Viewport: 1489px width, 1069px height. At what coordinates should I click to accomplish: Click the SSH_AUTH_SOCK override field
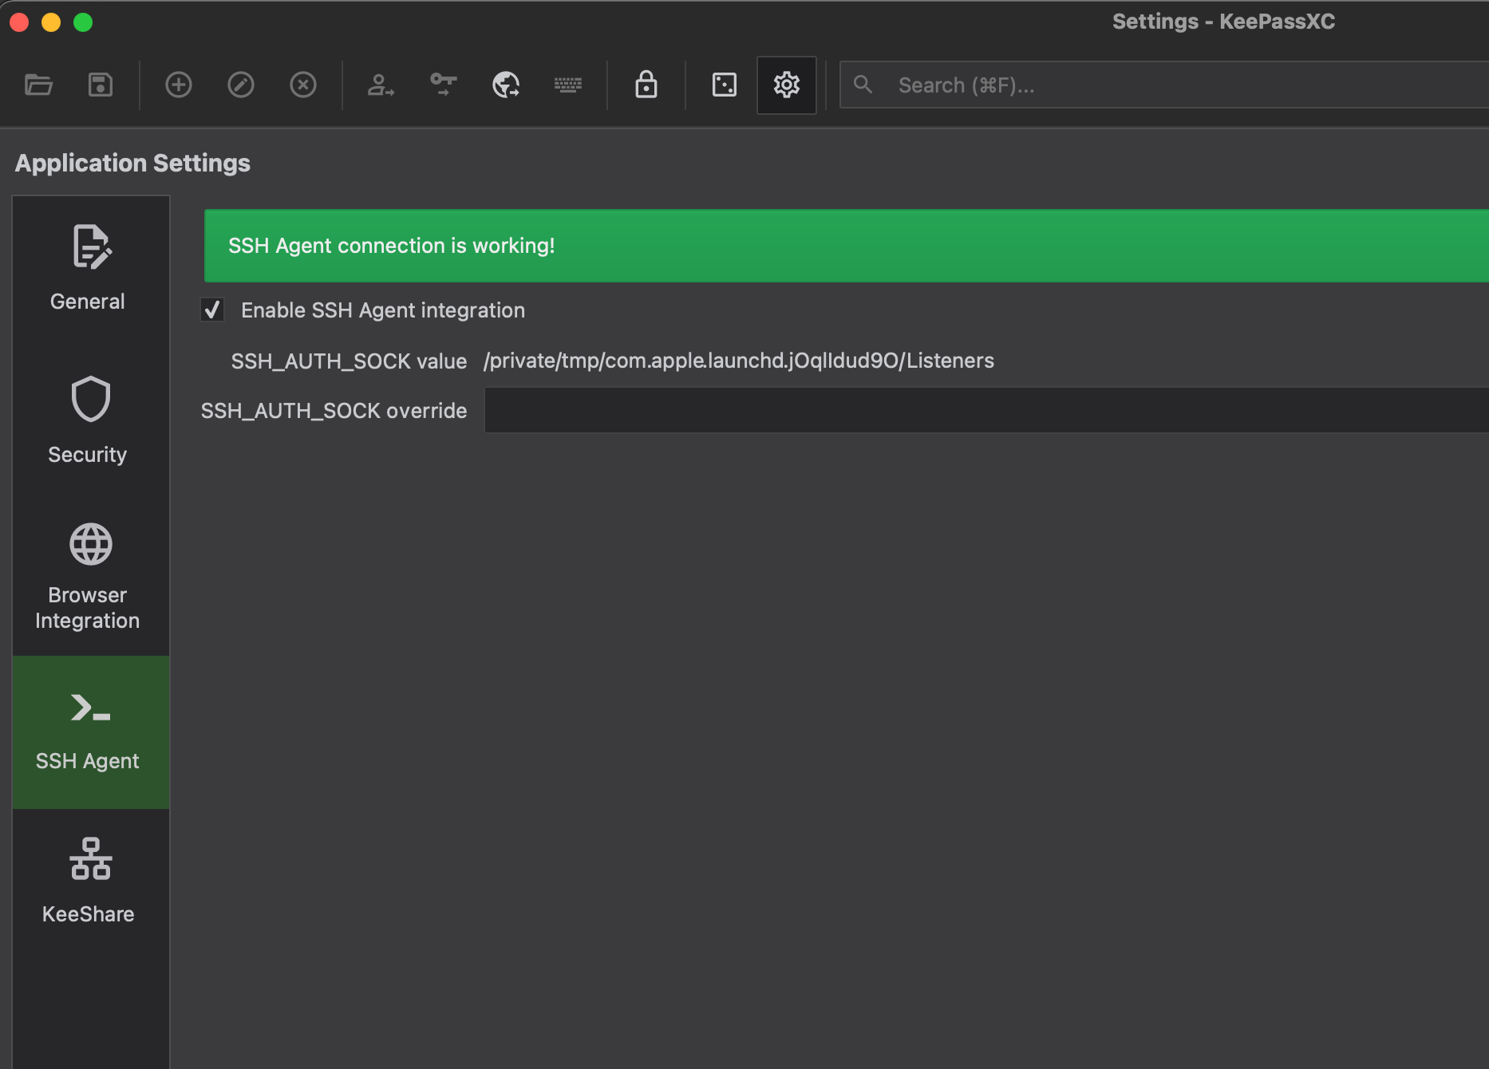tap(986, 410)
